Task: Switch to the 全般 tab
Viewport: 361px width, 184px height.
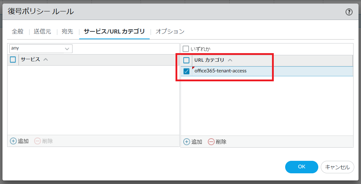Action: tap(17, 31)
